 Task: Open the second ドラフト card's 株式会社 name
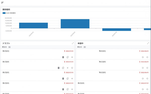coord(6,62)
